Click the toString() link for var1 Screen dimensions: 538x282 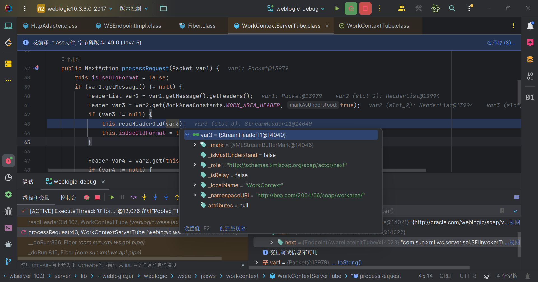pyautogui.click(x=350, y=262)
